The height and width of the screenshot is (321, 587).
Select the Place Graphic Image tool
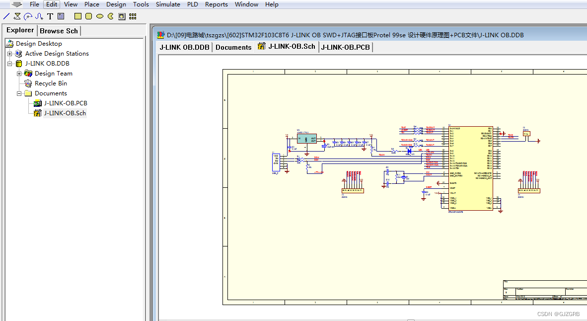coord(122,16)
